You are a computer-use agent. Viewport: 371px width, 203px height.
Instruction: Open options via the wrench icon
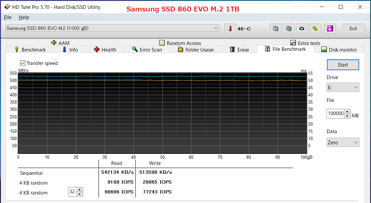click(x=315, y=29)
